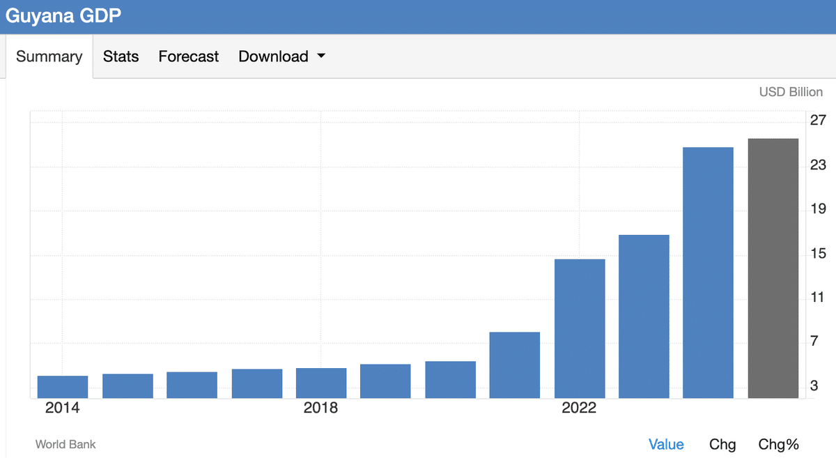Click the Guyana GDP title header
Screen dimensions: 836x458
click(x=63, y=16)
